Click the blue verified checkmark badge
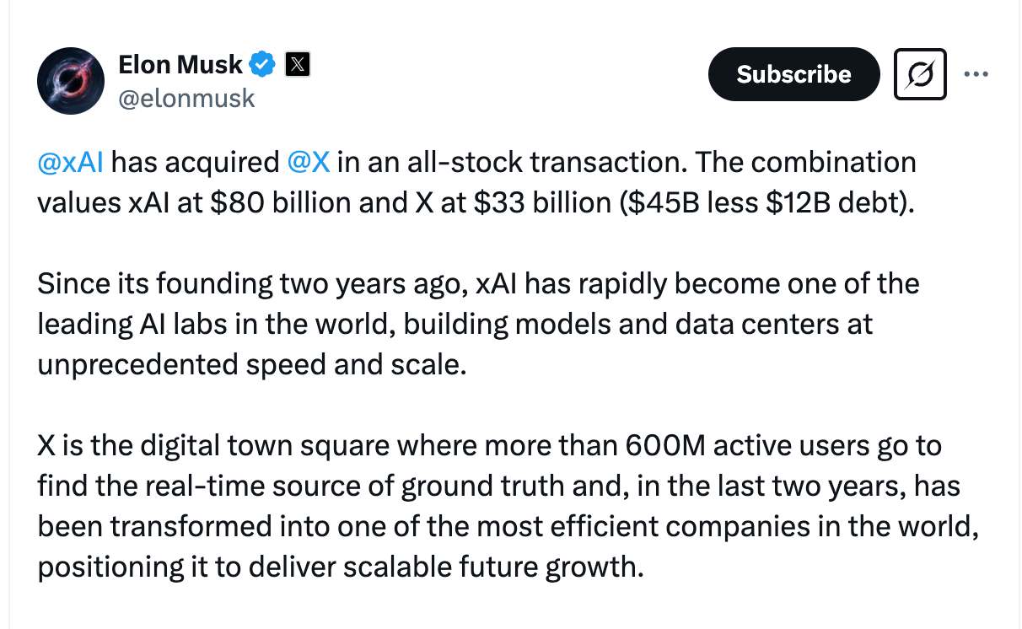The image size is (1022, 629). (x=264, y=64)
